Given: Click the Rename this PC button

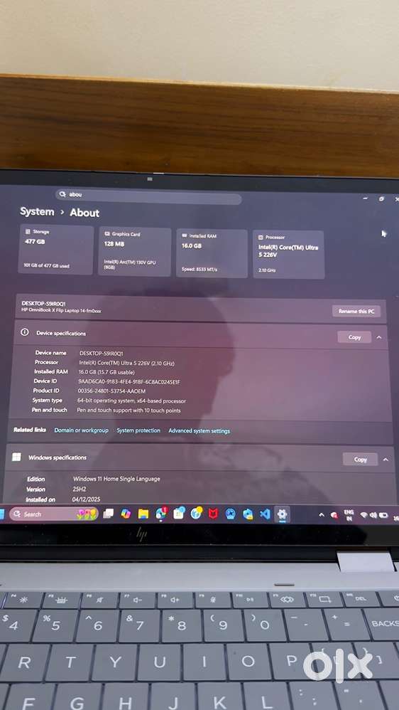Looking at the screenshot, I should (x=356, y=311).
